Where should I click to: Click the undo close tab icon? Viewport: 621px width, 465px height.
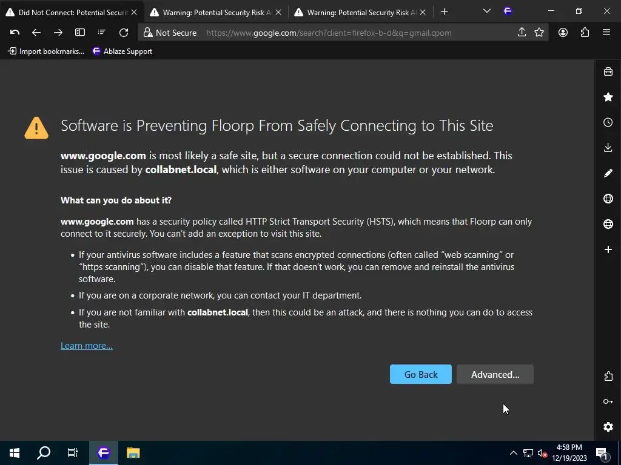point(15,33)
